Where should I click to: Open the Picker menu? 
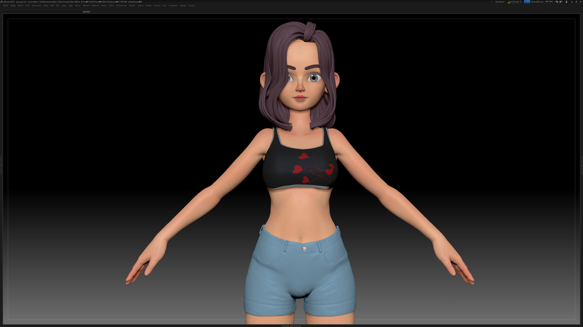click(111, 6)
